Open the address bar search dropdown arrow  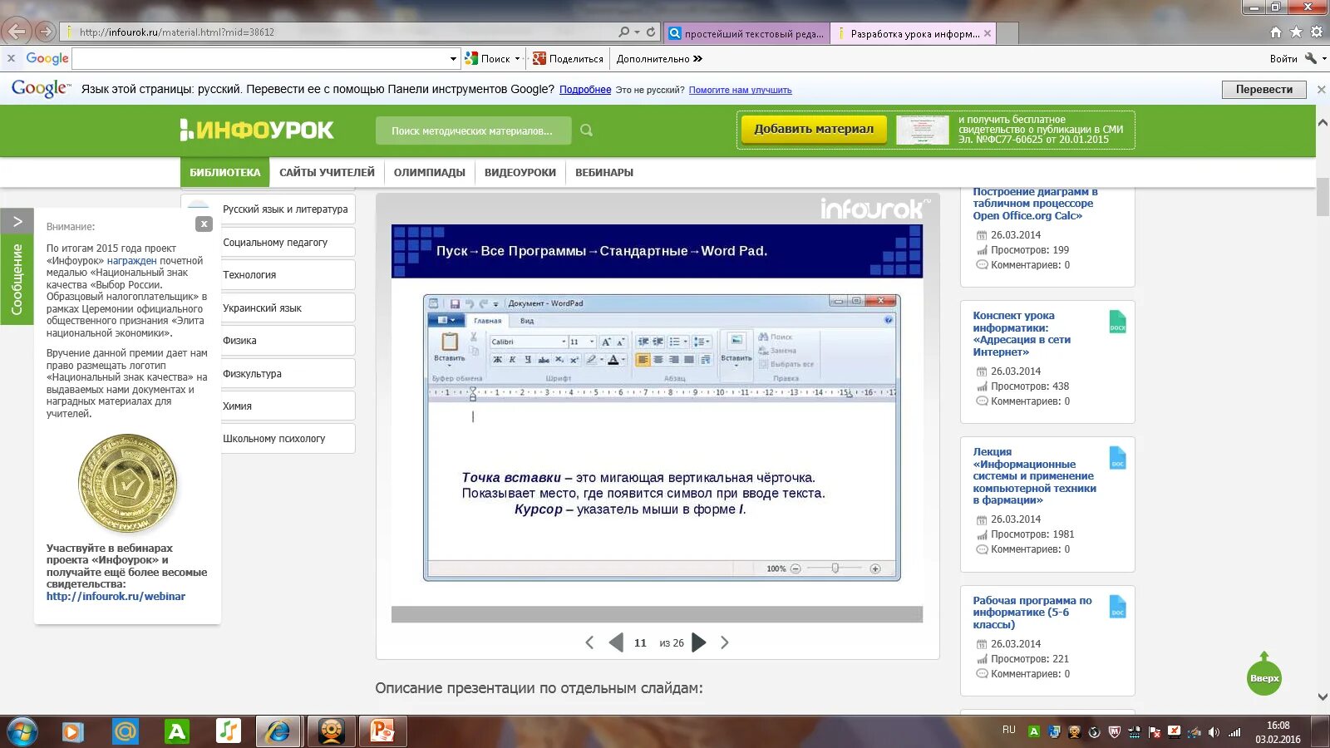(637, 32)
